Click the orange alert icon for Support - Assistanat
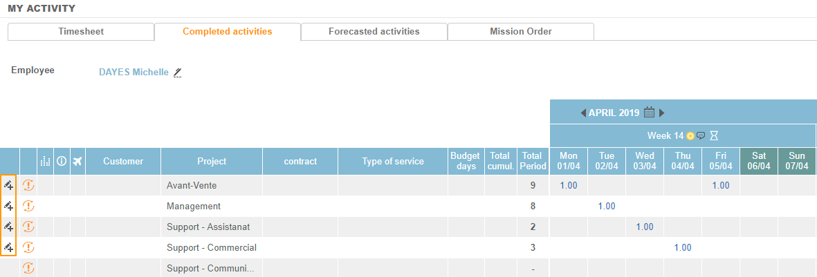 click(x=28, y=227)
